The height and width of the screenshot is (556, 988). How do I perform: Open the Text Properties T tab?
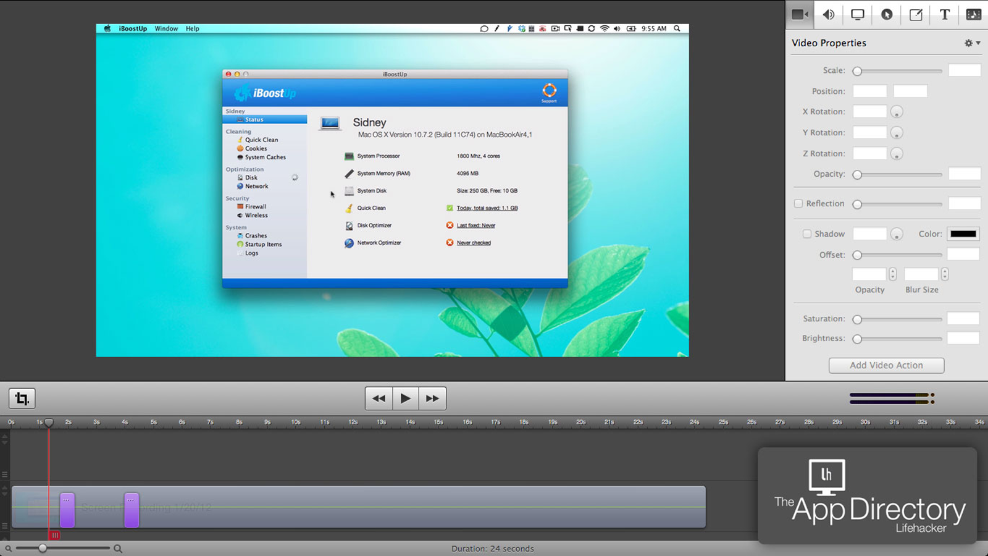tap(945, 14)
